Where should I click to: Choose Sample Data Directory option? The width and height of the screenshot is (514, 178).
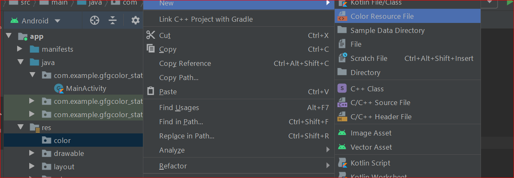click(387, 30)
